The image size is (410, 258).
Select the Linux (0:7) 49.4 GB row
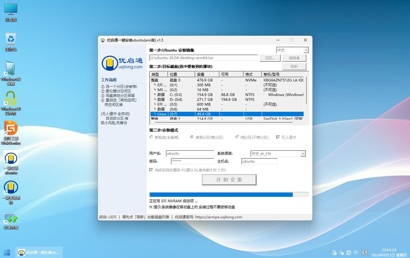(227, 114)
